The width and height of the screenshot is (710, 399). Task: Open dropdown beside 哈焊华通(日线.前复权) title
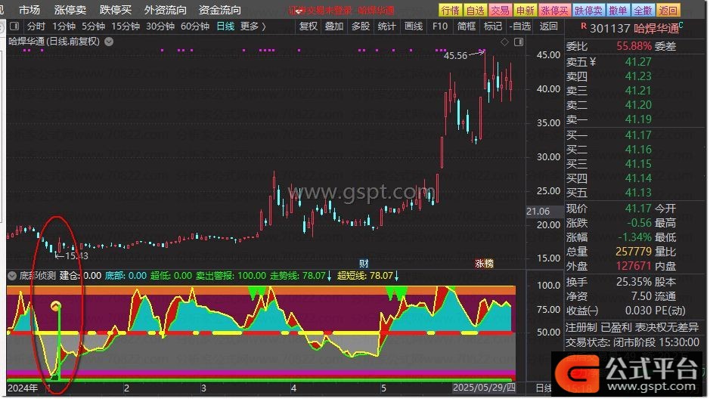pos(109,42)
